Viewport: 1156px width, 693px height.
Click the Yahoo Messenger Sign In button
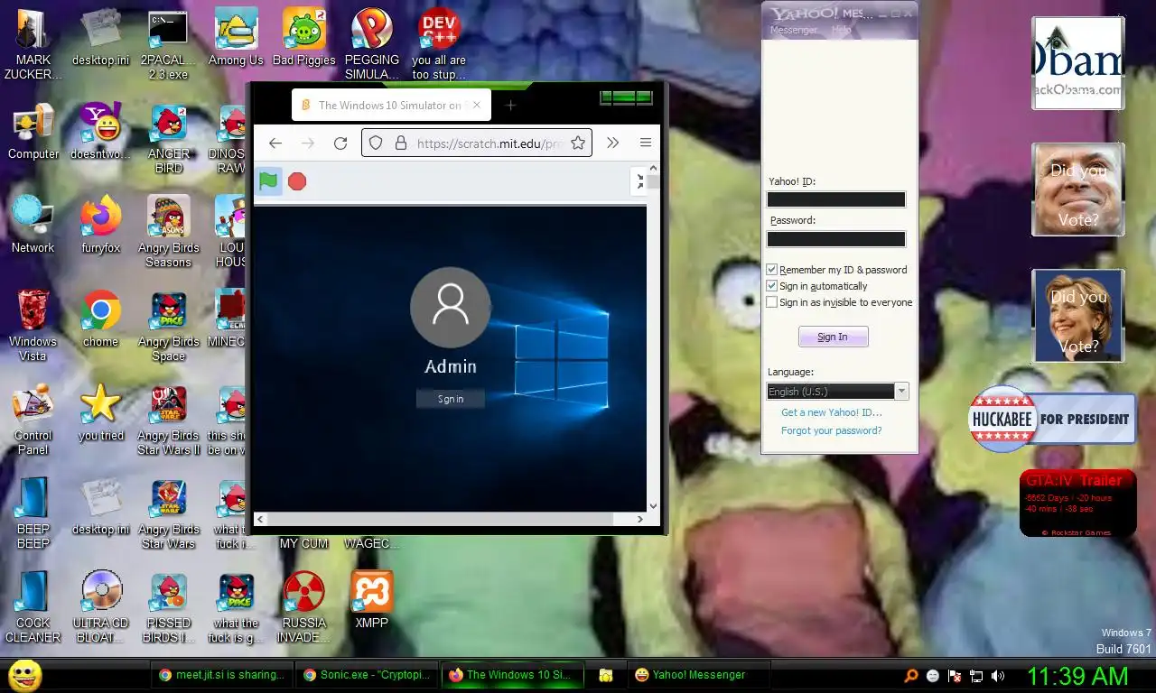click(833, 337)
